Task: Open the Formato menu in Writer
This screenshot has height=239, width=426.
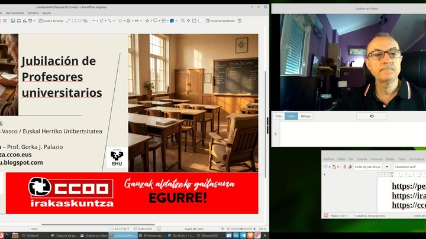Action: click(376, 159)
